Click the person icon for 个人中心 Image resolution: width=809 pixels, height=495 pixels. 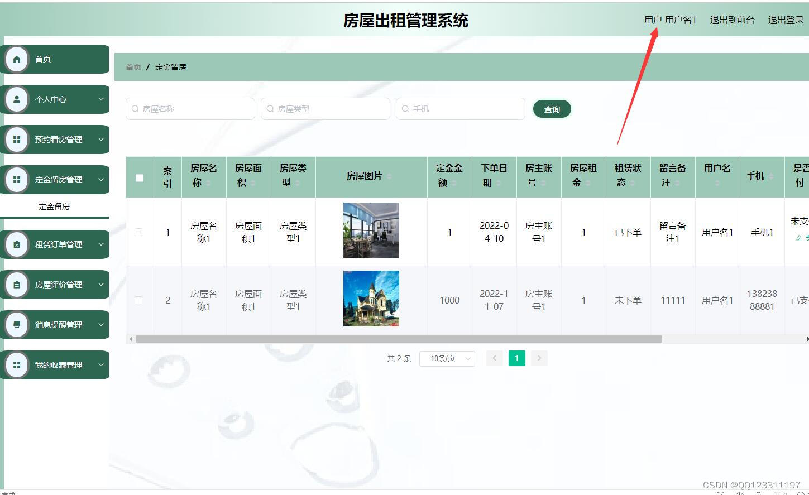coord(17,99)
